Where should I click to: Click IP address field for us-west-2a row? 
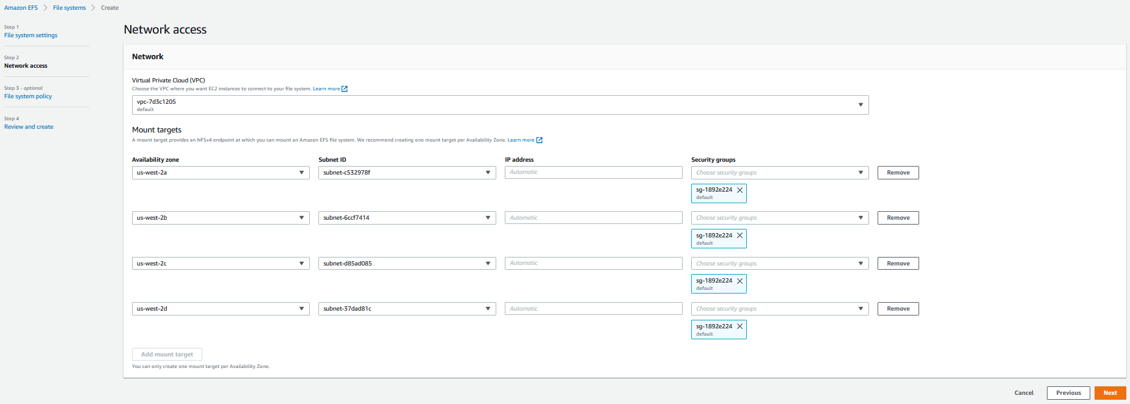point(593,172)
